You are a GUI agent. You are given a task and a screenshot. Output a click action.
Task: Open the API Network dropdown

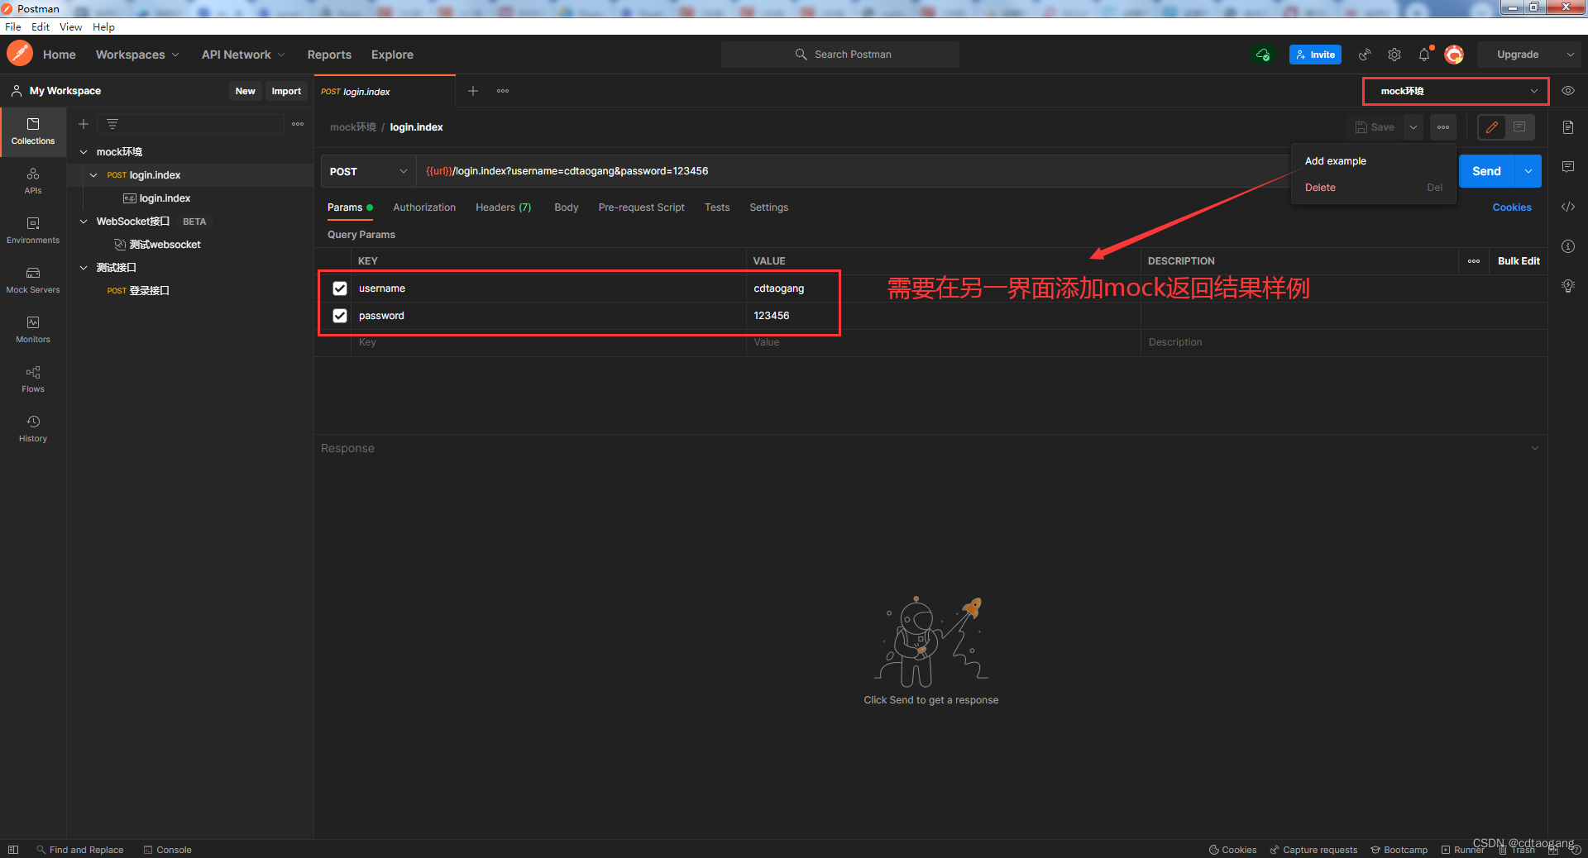coord(243,55)
